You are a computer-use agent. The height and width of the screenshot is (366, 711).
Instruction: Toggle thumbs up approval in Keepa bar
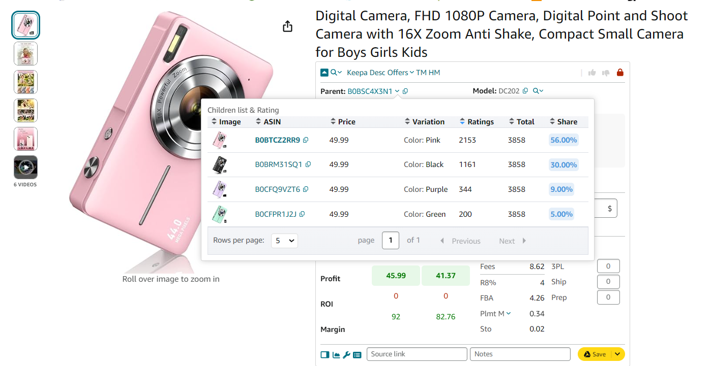(592, 72)
